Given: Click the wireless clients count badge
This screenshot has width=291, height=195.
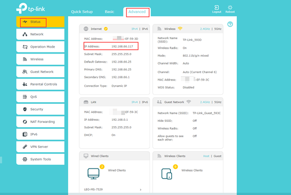Looking at the screenshot, I should click(x=176, y=166).
